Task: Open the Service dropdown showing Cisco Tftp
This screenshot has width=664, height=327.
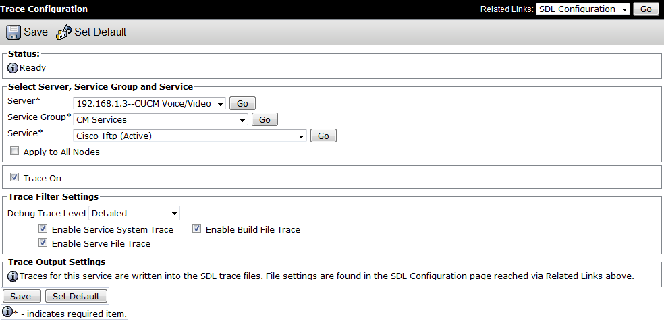Action: pyautogui.click(x=190, y=136)
